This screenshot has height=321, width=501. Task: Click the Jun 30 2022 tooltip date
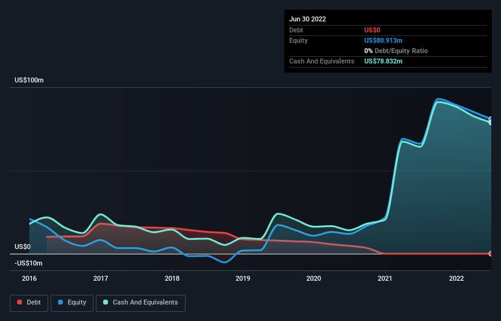tap(308, 19)
